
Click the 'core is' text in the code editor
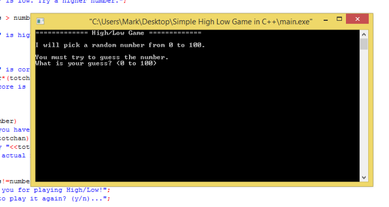tap(13, 87)
